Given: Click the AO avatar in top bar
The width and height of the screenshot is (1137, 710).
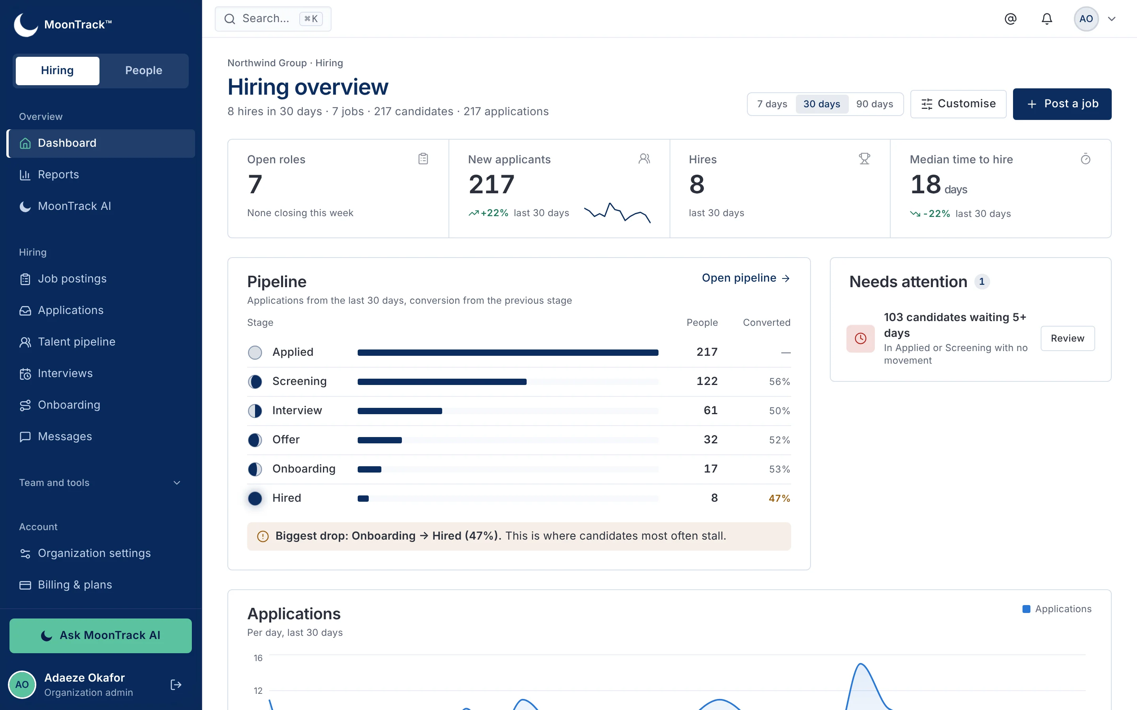Looking at the screenshot, I should (1086, 19).
